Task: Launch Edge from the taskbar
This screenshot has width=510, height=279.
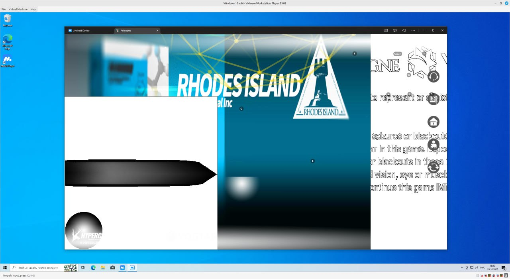Action: (x=93, y=267)
